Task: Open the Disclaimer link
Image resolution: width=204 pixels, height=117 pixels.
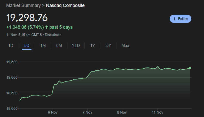Action: 53,35
